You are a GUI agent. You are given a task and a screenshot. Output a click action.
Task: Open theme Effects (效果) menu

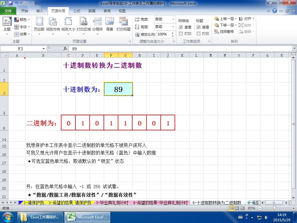(22, 34)
